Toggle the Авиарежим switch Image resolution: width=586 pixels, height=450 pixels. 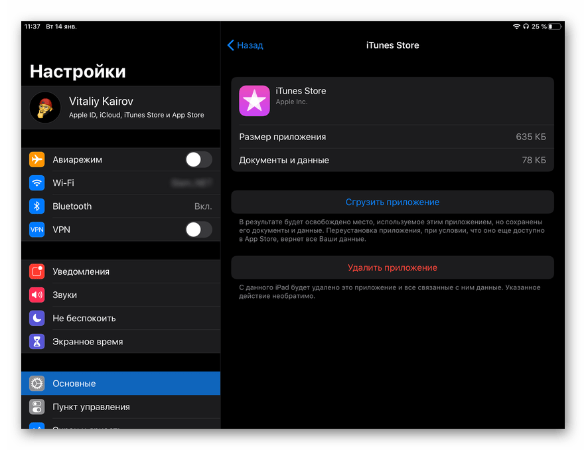point(198,160)
